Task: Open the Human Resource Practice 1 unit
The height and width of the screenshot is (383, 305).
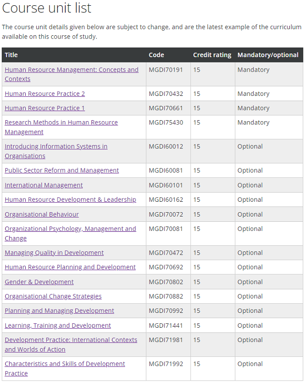Action: tap(45, 108)
